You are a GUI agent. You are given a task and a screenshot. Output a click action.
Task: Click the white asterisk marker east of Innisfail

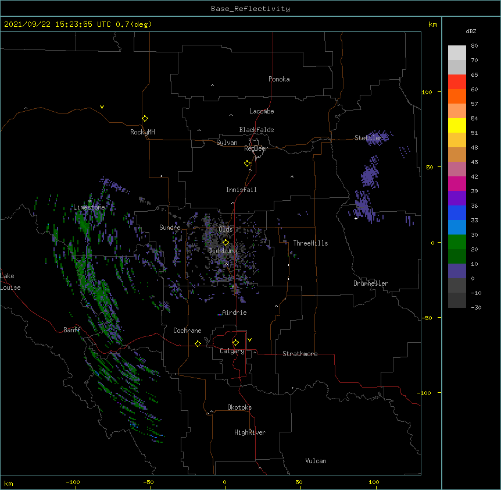pos(292,176)
